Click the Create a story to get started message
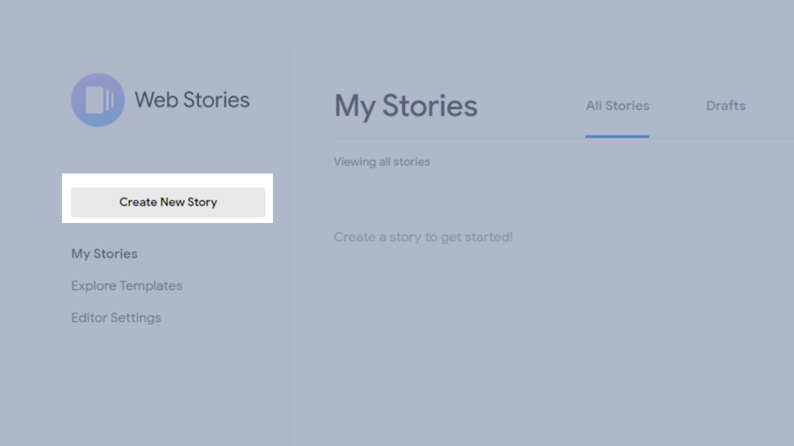This screenshot has width=794, height=446. (423, 237)
